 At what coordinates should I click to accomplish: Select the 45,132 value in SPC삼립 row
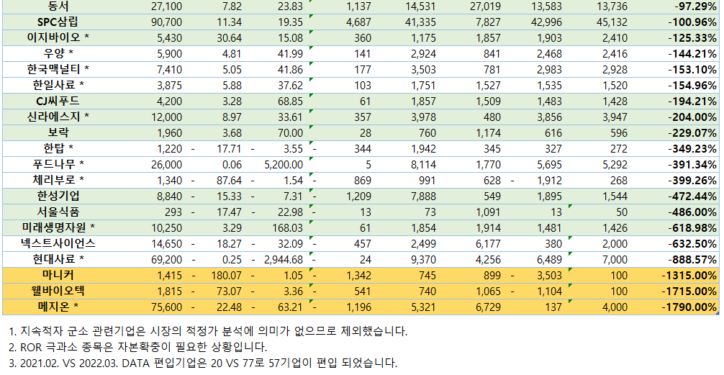[612, 22]
